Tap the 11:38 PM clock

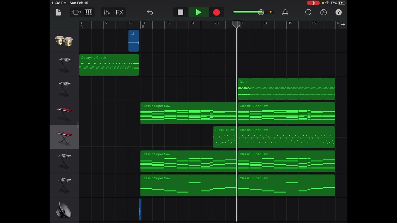click(x=59, y=3)
